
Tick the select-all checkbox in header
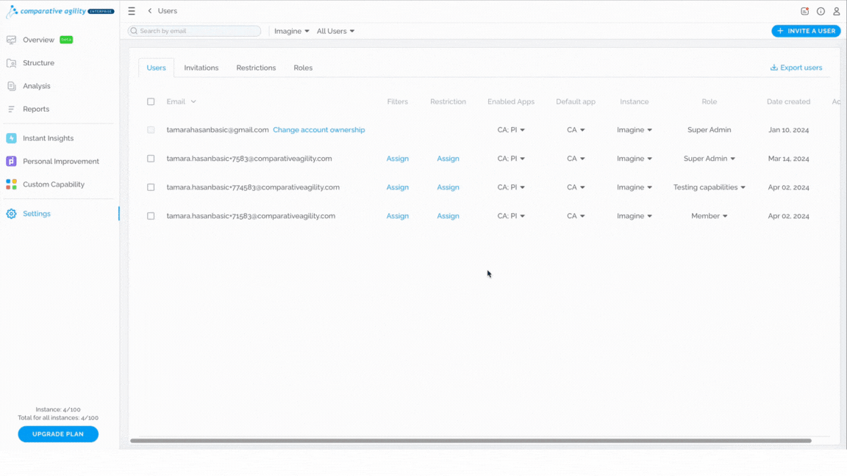[x=151, y=101]
